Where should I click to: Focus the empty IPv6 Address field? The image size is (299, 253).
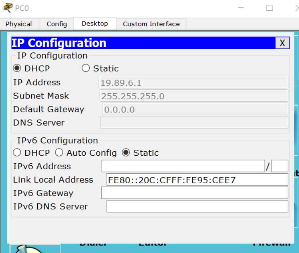pos(183,166)
